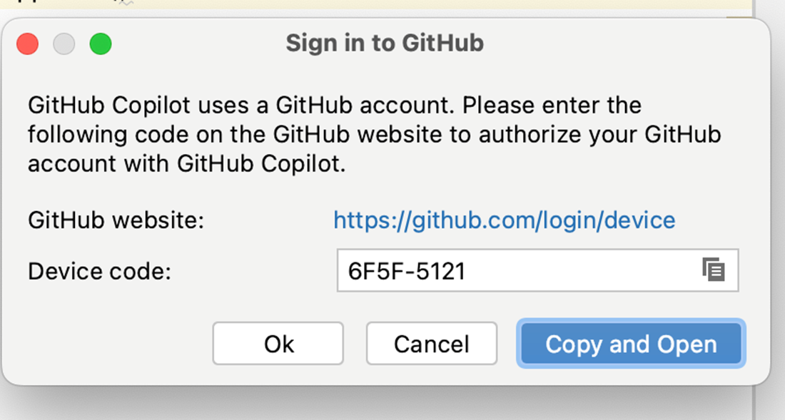
Task: Focus the device code text field
Action: [537, 270]
